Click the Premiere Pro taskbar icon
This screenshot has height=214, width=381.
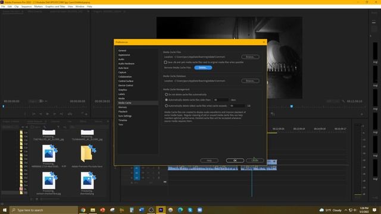(x=161, y=210)
